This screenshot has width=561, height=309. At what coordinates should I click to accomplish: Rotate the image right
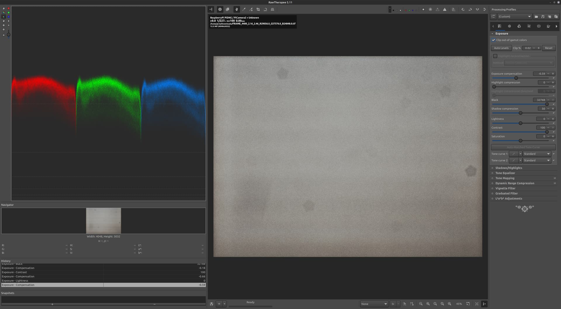point(470,9)
